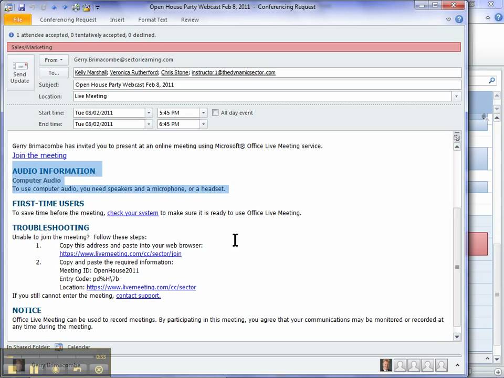This screenshot has height=378, width=504.
Task: Select recipient Chris Stone in To field
Action: pos(174,72)
